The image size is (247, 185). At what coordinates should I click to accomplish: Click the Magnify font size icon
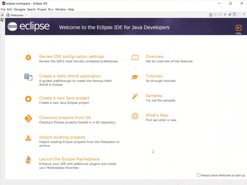click(x=230, y=15)
